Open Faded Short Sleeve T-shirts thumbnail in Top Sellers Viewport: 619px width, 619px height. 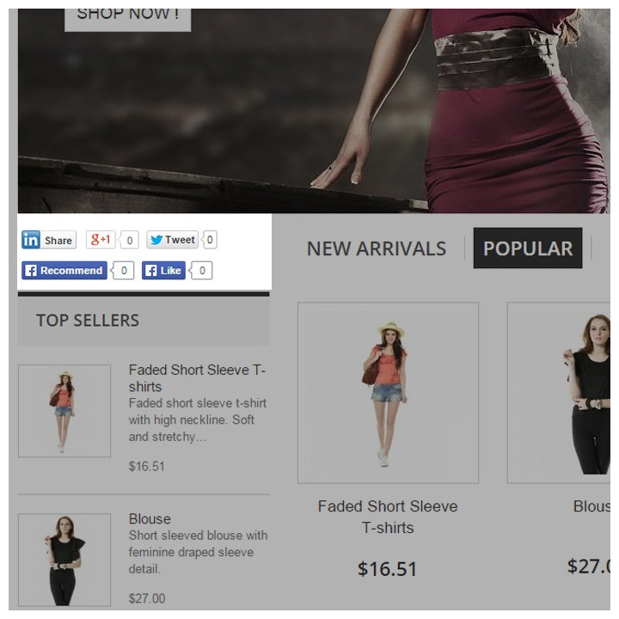pos(64,411)
